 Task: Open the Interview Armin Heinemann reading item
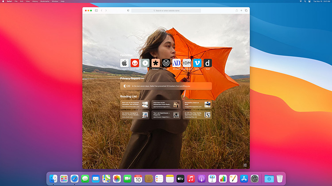[x=166, y=104]
